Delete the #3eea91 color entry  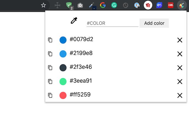180,81
